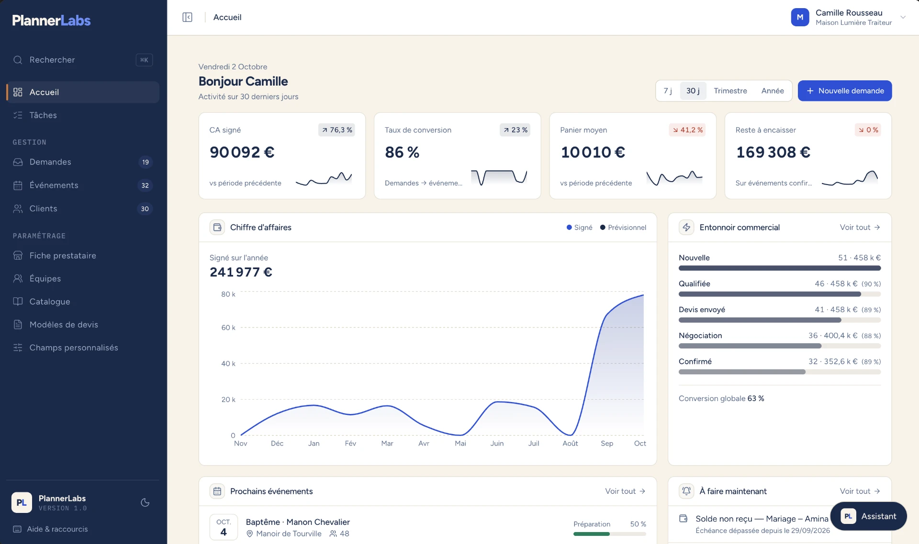Click the Événements calendar icon in the sidebar
The height and width of the screenshot is (544, 919).
[x=18, y=185]
